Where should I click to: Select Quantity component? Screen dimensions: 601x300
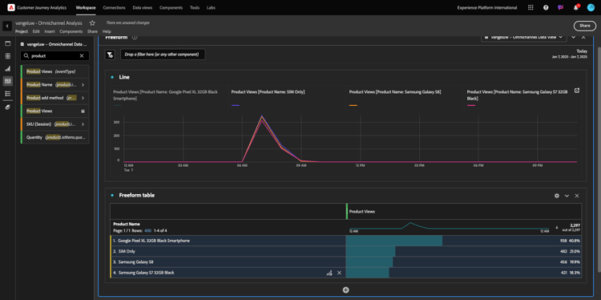click(x=54, y=137)
